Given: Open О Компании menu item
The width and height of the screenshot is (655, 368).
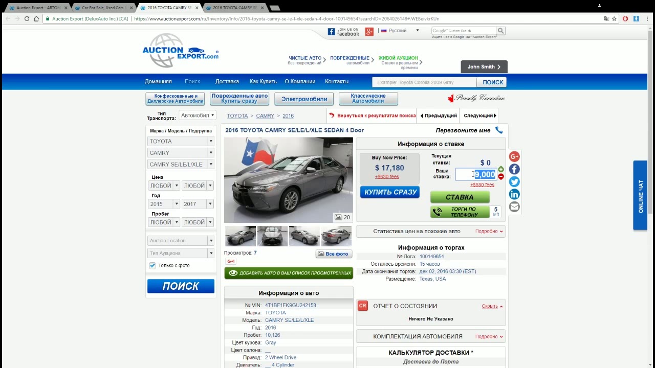Looking at the screenshot, I should tap(300, 81).
